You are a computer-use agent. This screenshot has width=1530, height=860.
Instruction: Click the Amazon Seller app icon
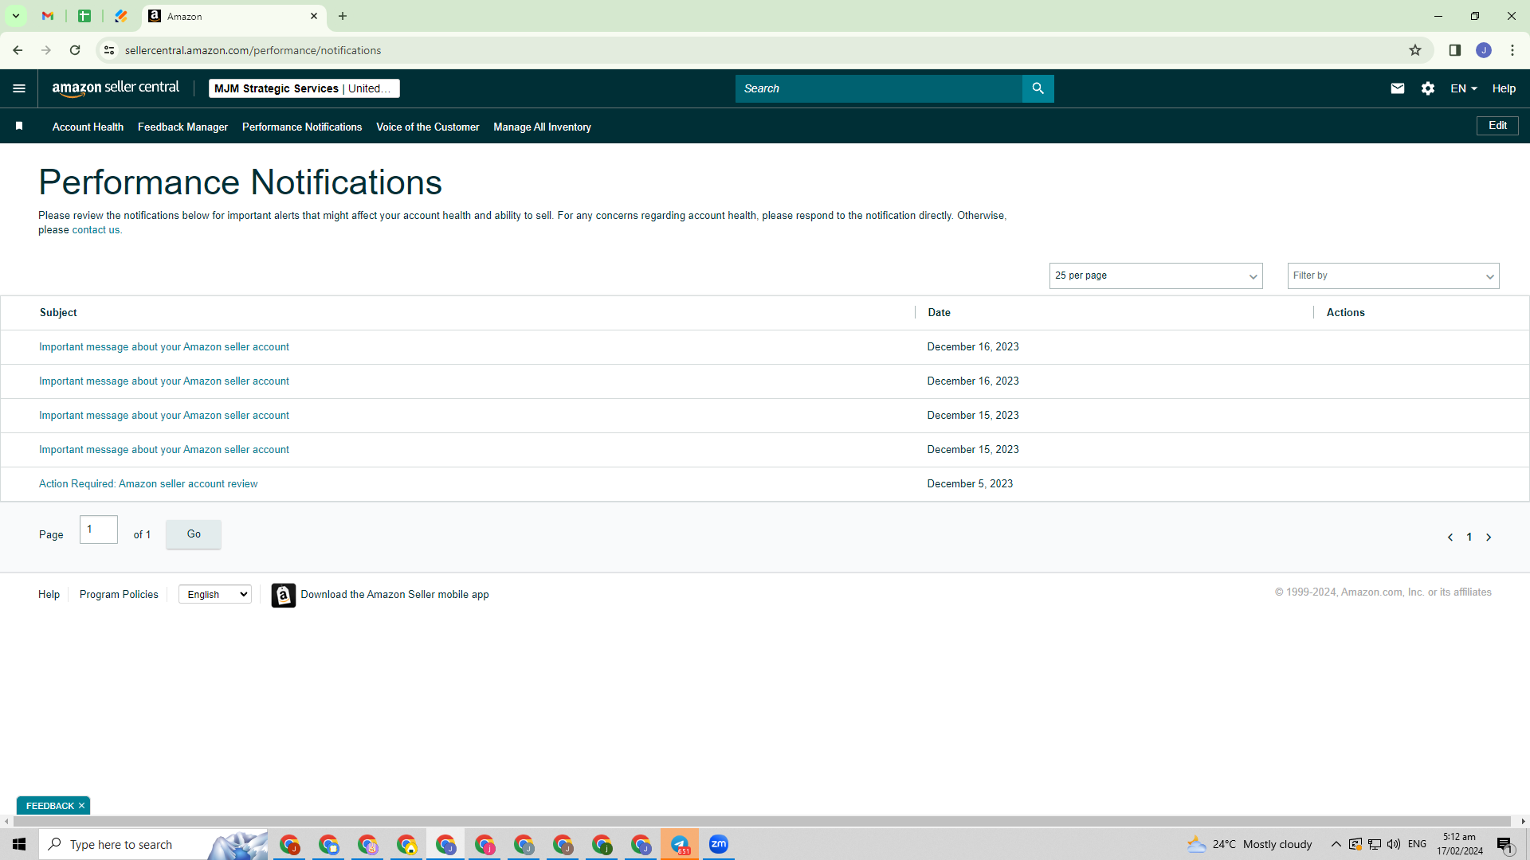point(284,595)
